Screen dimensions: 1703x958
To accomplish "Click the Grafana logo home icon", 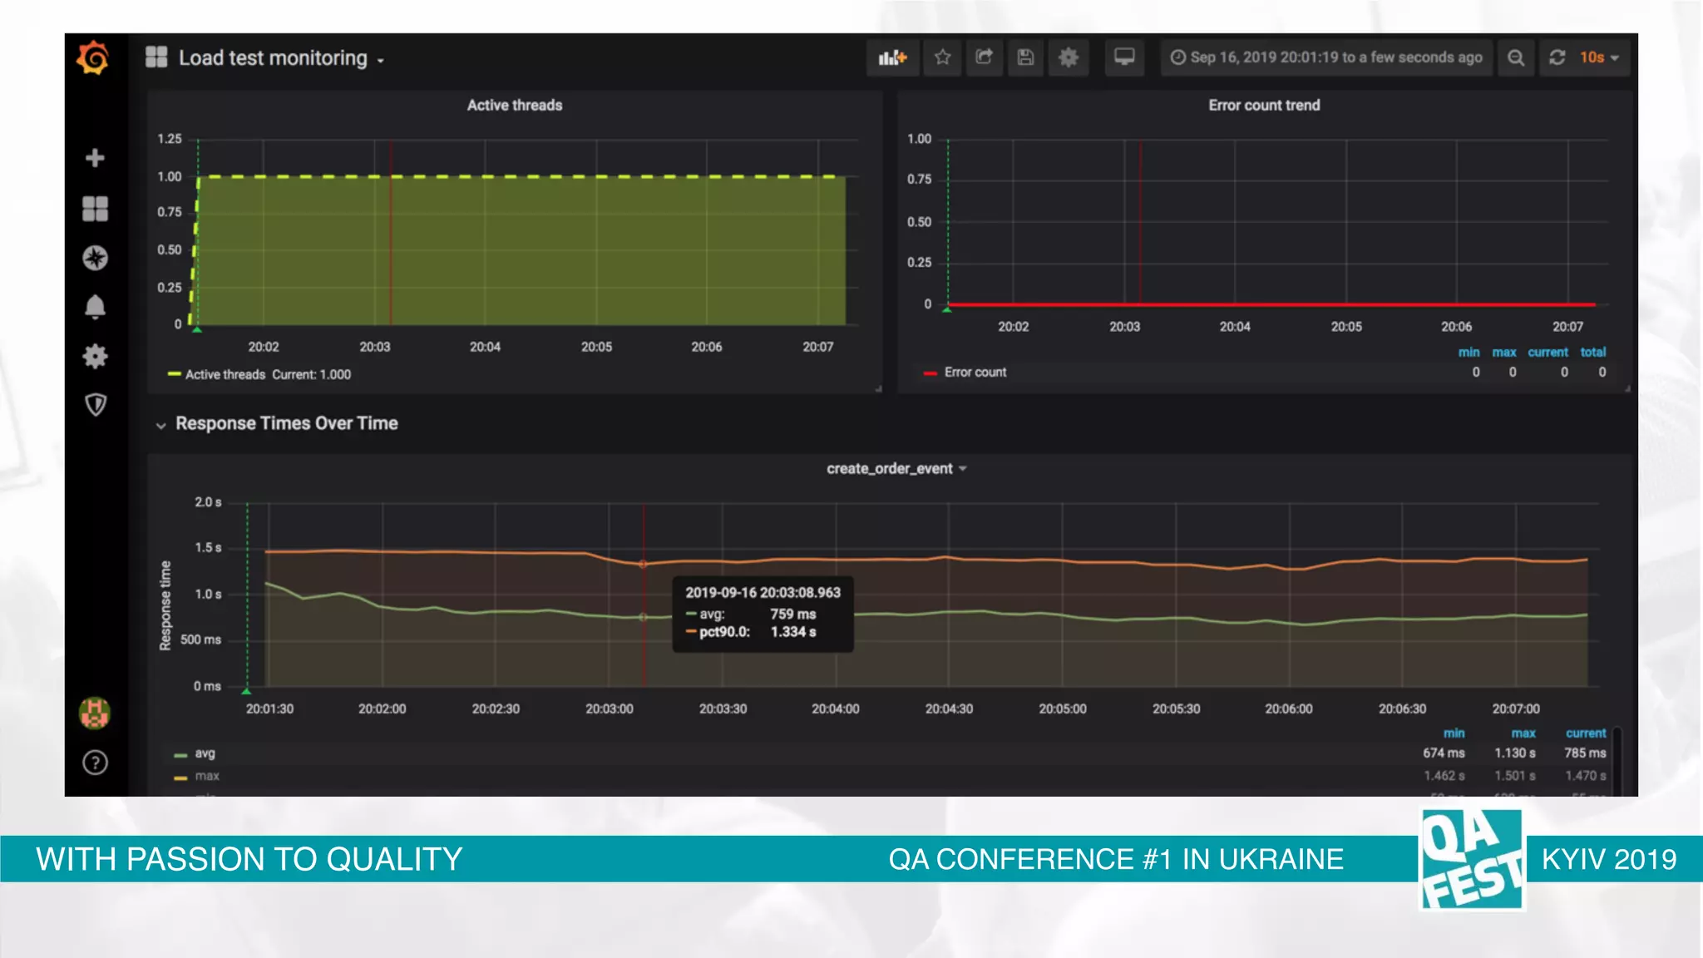I will (93, 58).
